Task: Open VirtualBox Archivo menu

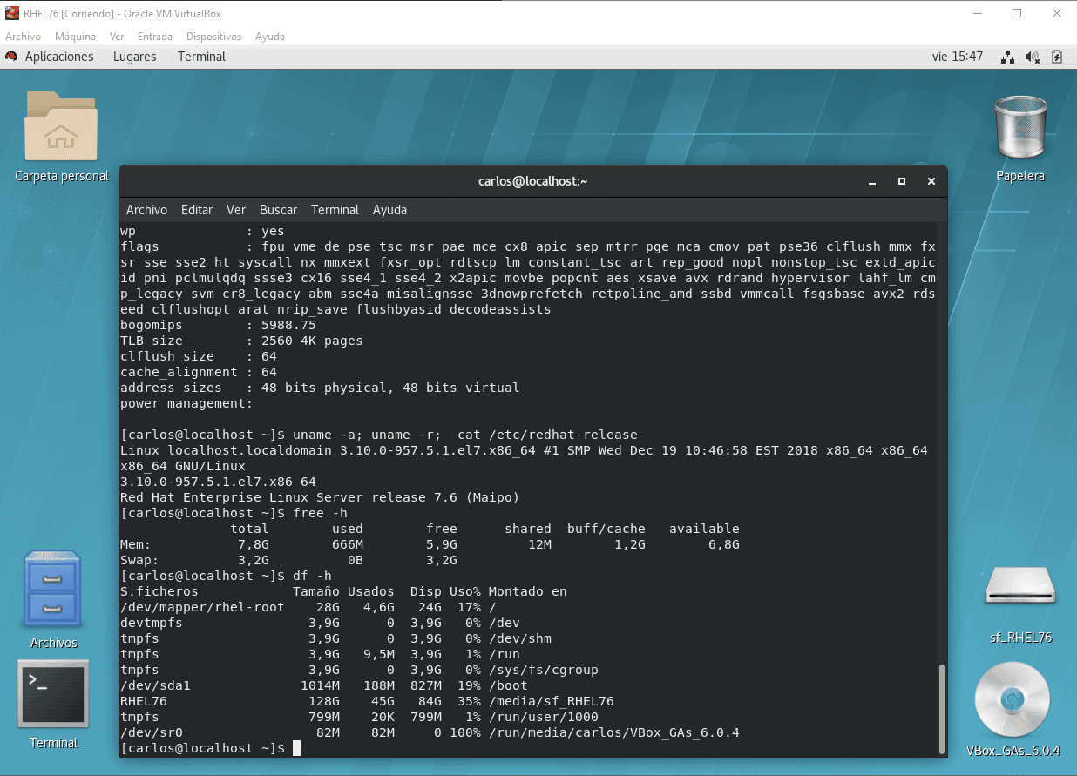Action: coord(24,37)
